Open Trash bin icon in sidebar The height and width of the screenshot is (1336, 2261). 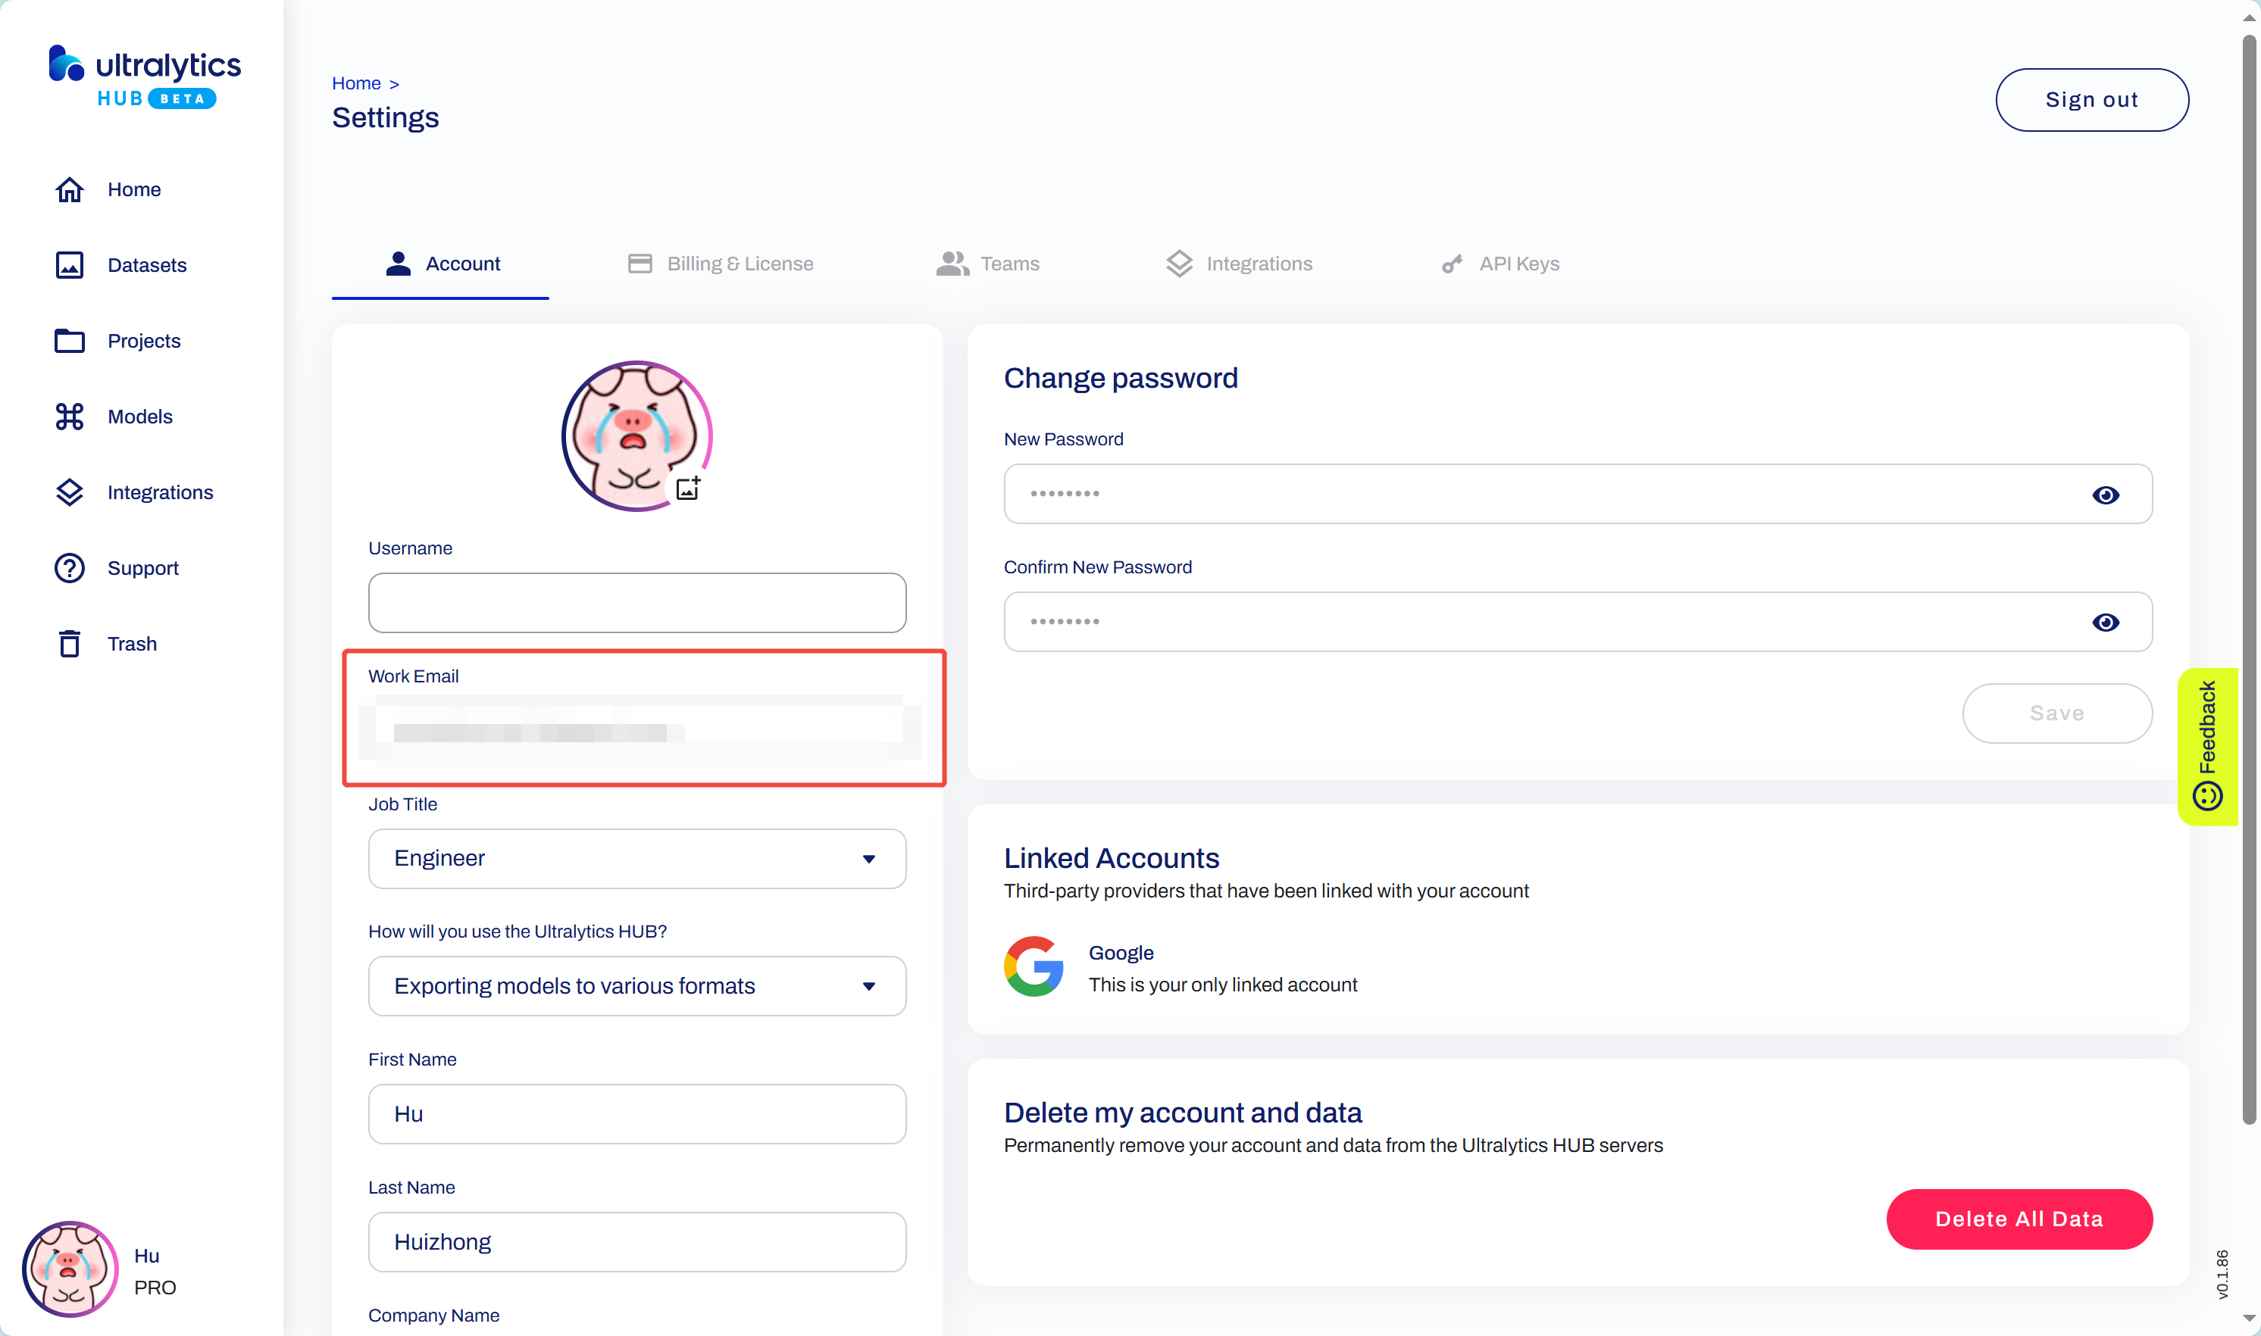click(x=70, y=644)
